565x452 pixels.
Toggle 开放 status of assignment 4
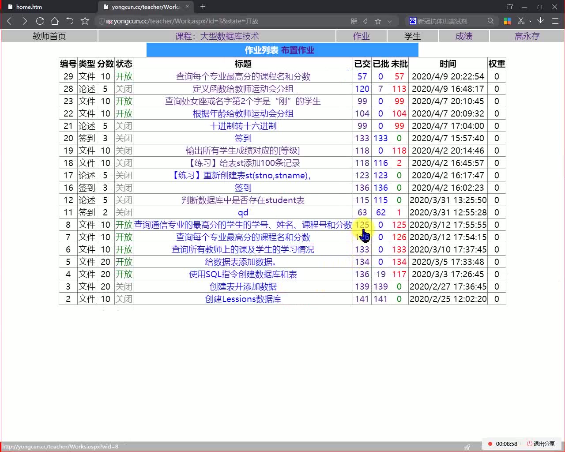[124, 274]
